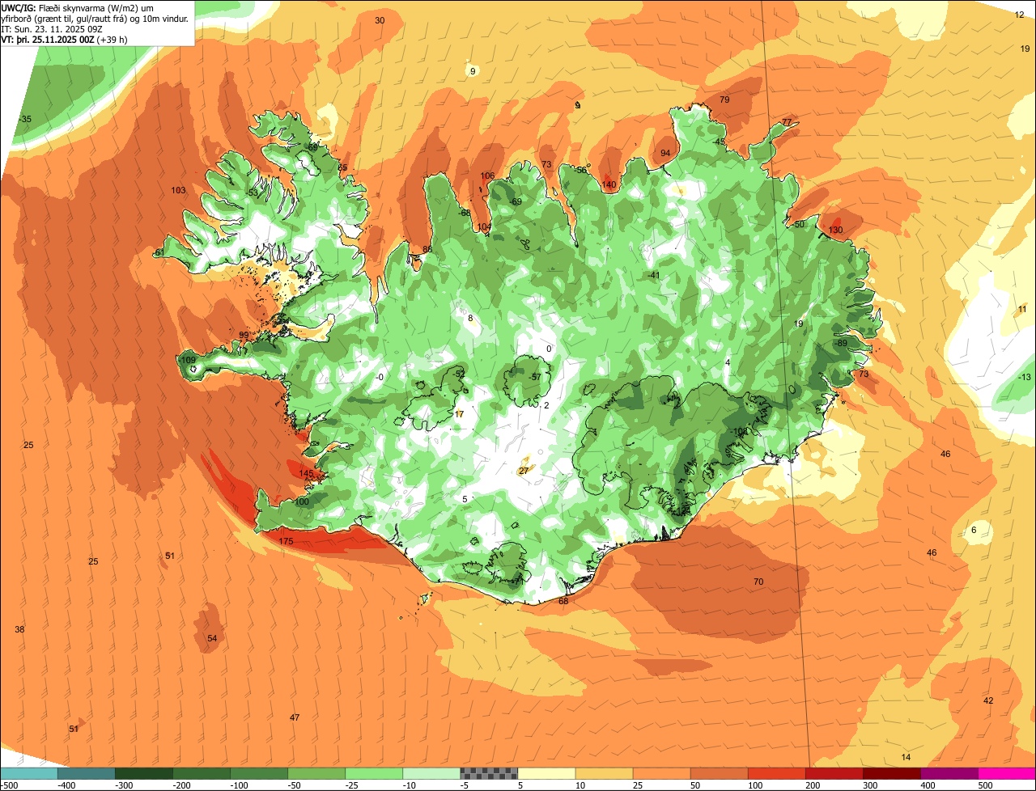The width and height of the screenshot is (1036, 791).
Task: Click the map value '12'
Action: coord(1020,15)
